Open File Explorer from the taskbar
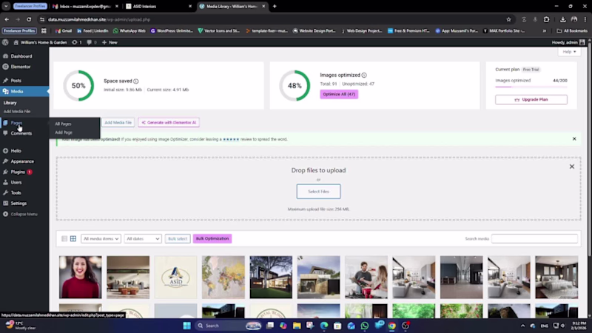592x333 pixels. coord(297,326)
